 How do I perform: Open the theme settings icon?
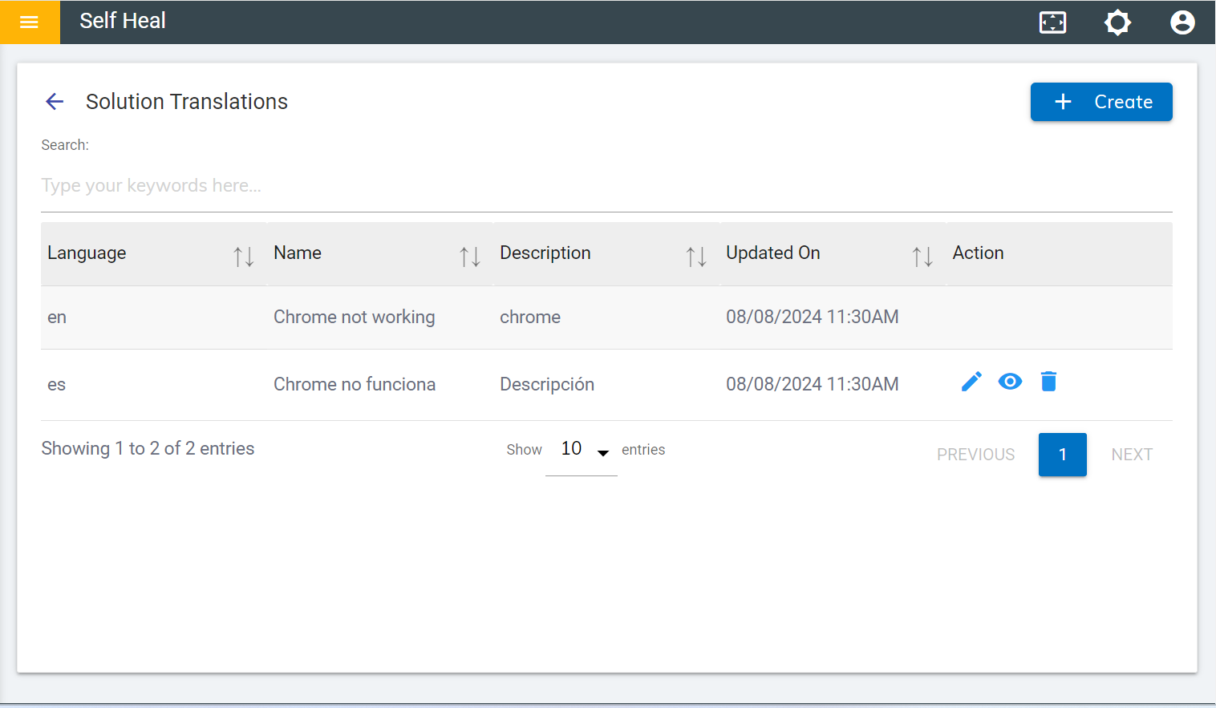point(1117,22)
